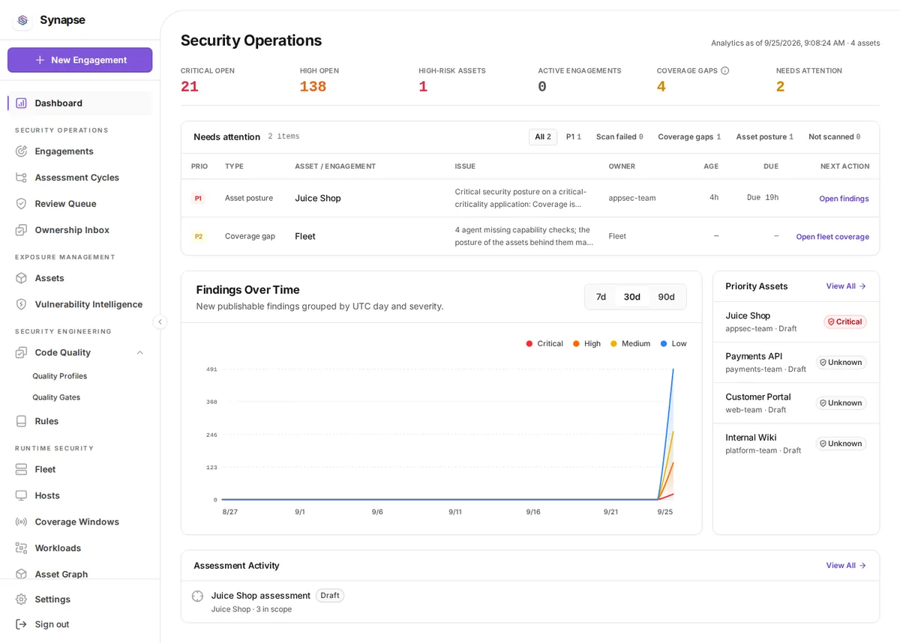Click the Hosts monitor icon
Viewport: 900px width, 643px height.
(21, 495)
